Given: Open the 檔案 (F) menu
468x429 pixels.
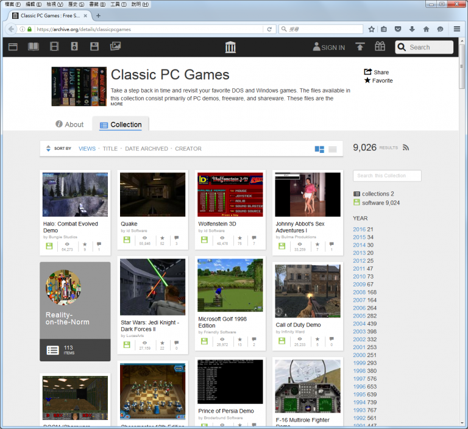Looking at the screenshot, I should click(x=13, y=4).
